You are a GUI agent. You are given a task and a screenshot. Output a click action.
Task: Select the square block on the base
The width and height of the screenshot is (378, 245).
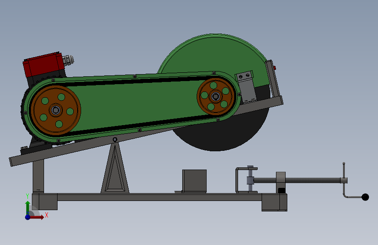(194, 181)
